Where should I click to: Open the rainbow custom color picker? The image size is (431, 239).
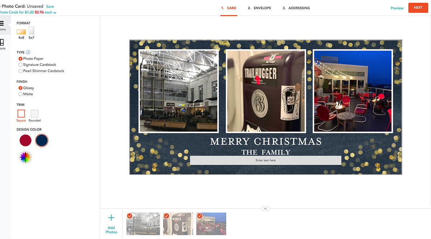click(x=26, y=157)
